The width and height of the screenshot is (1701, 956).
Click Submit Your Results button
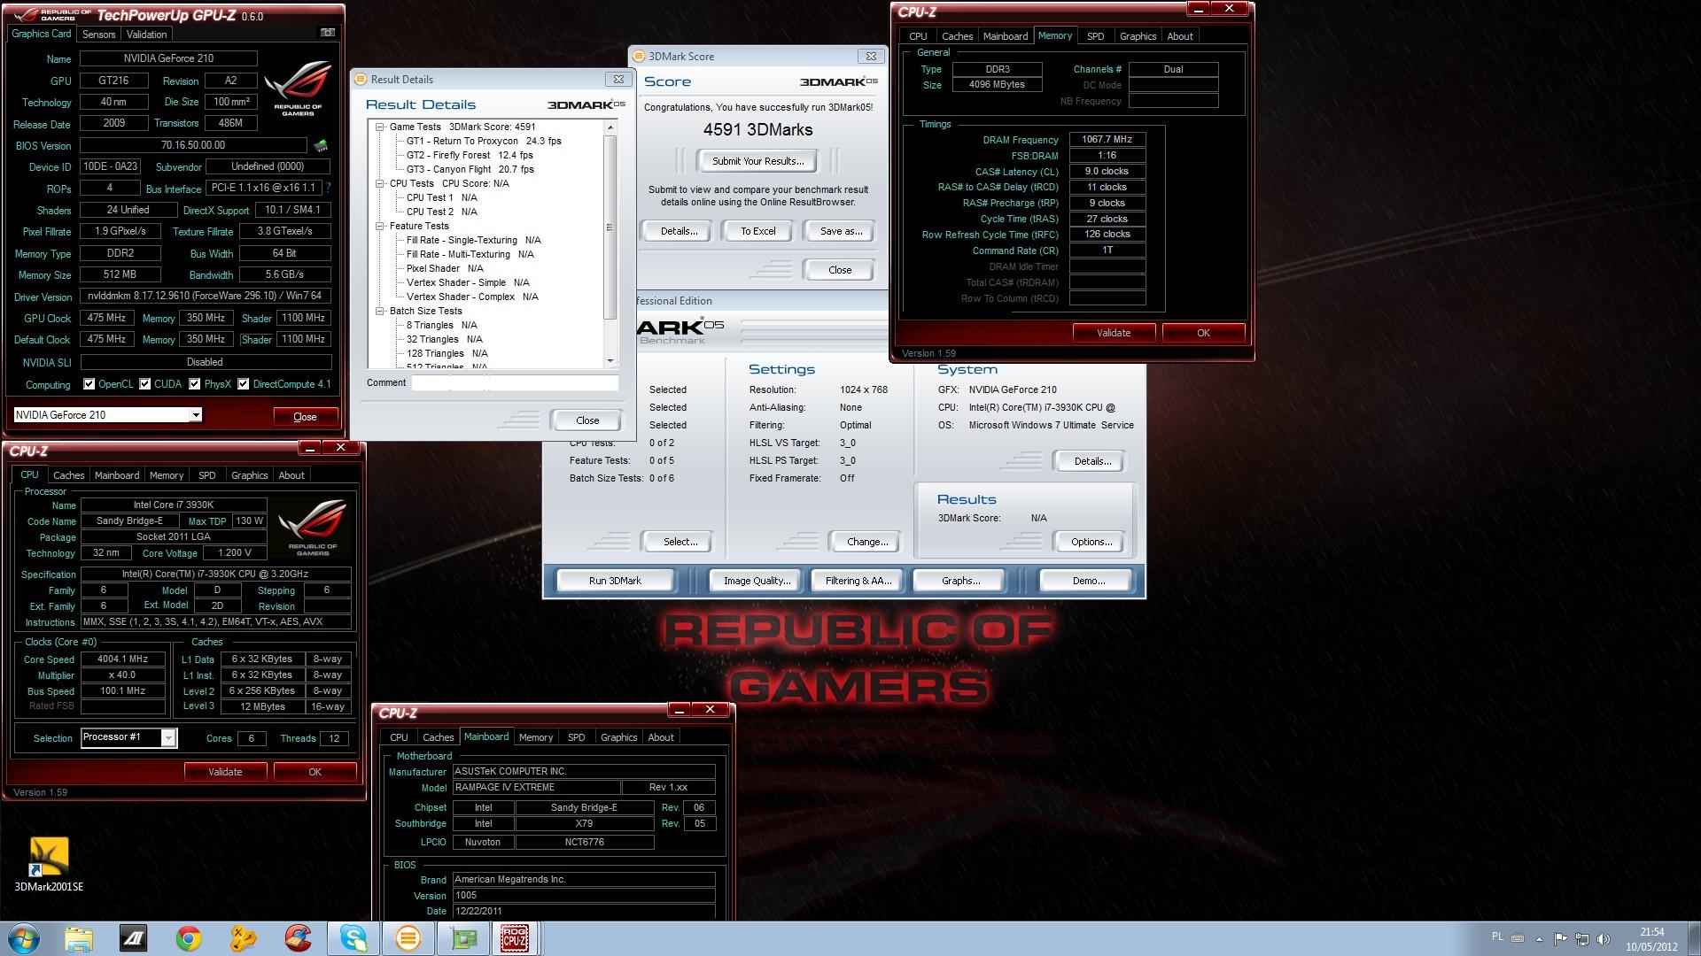tap(758, 161)
